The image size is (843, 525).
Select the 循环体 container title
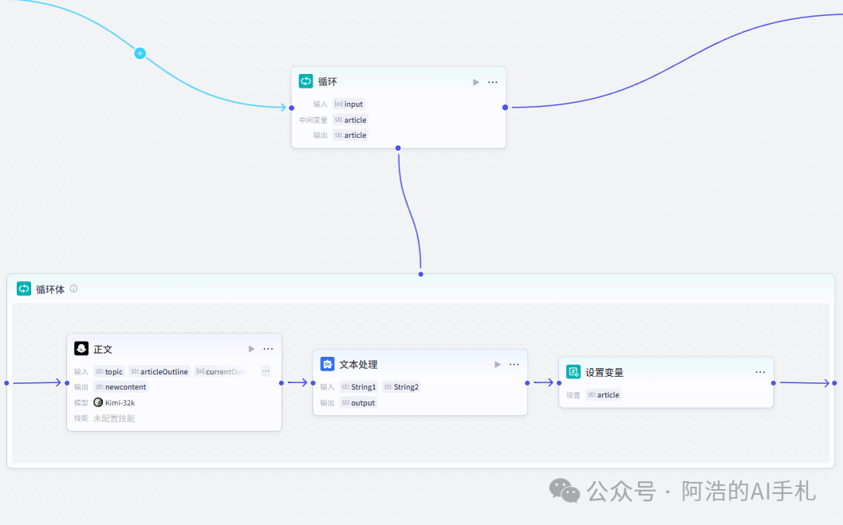[50, 289]
